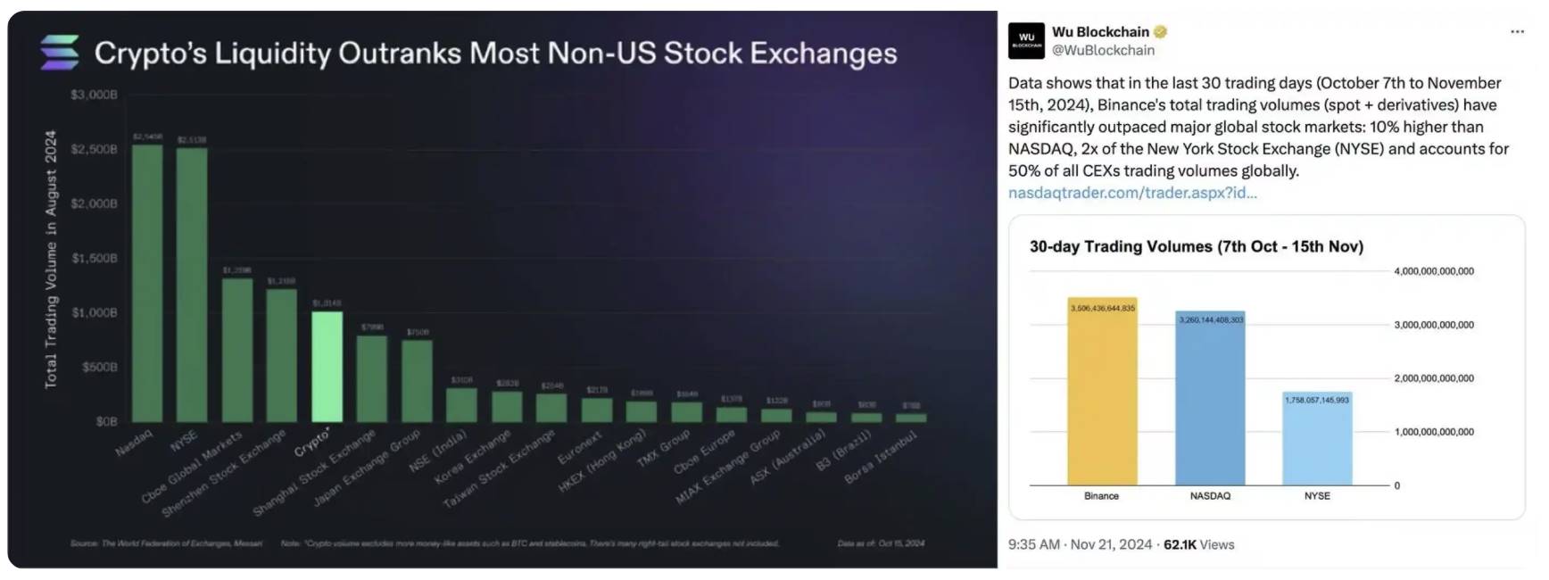Click the Wu Blockchain display name

tap(1100, 32)
